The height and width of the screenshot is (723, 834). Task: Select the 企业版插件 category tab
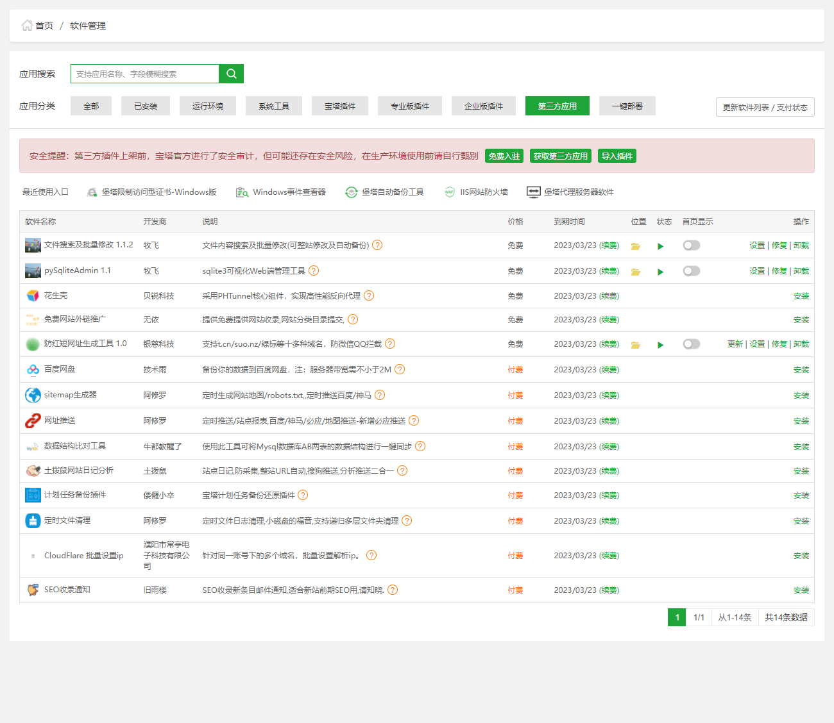pos(484,106)
